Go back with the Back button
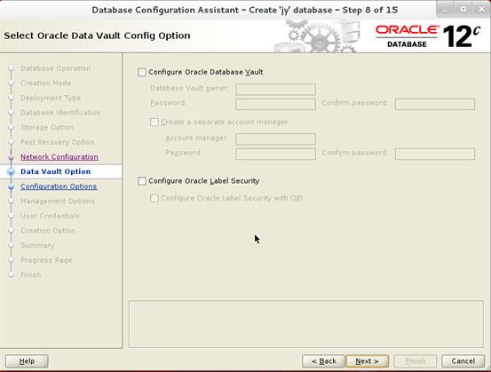The image size is (491, 372). tap(323, 361)
